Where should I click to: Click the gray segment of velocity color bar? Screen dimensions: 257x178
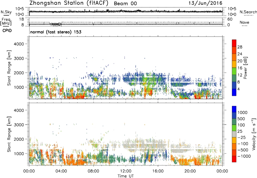(234, 134)
